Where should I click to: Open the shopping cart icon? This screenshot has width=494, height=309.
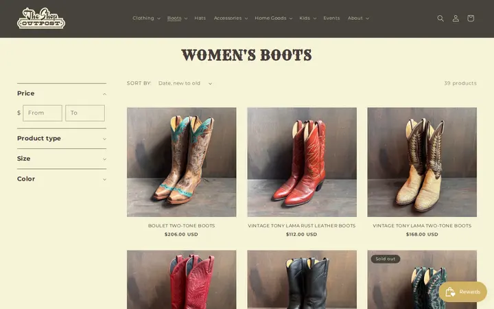(x=471, y=19)
